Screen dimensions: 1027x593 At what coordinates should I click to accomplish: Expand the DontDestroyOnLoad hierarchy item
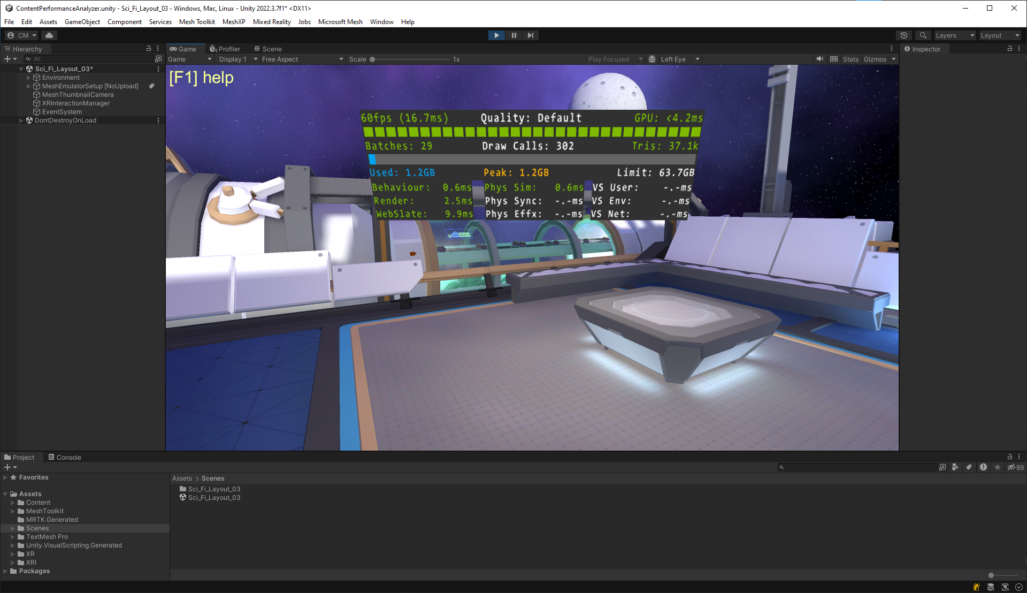(20, 120)
